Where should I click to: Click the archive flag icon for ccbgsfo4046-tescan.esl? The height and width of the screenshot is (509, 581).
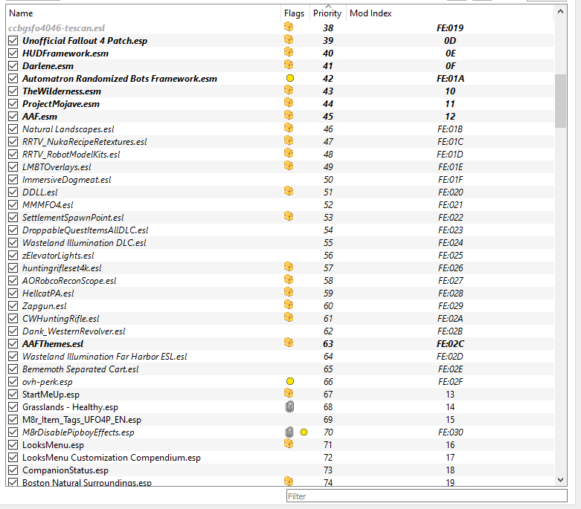(289, 27)
